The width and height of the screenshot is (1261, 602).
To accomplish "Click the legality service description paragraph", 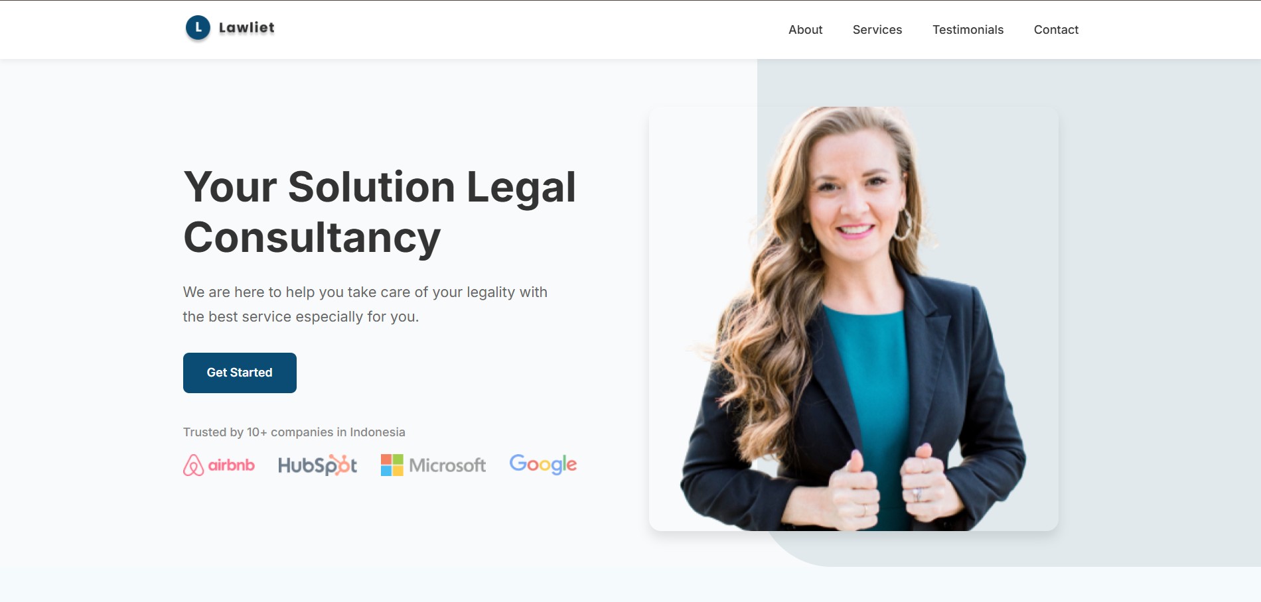I will 365,304.
